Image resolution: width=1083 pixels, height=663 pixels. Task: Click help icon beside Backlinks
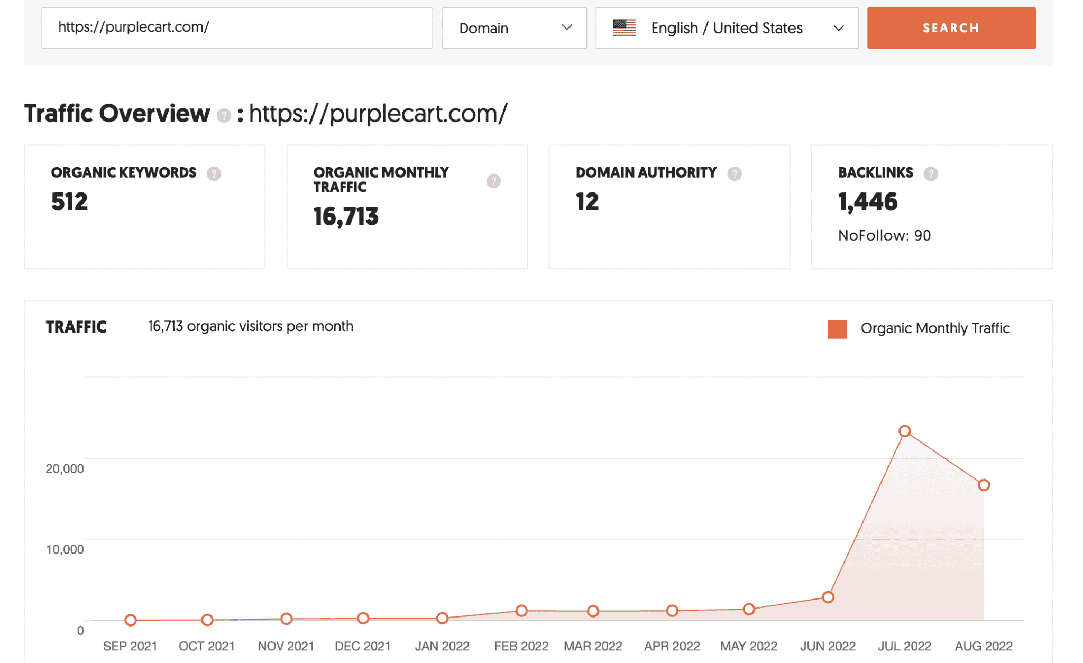[x=930, y=173]
